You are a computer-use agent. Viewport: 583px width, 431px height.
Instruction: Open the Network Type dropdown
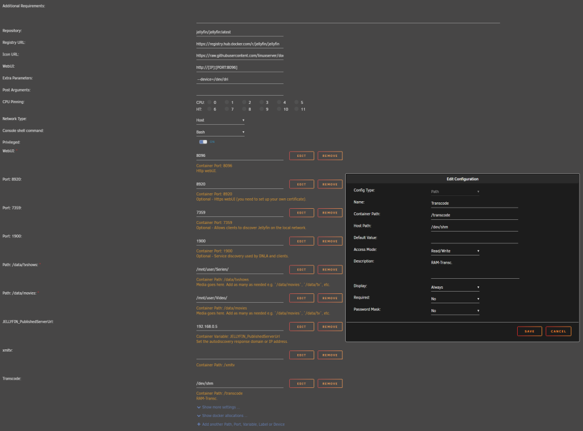220,120
